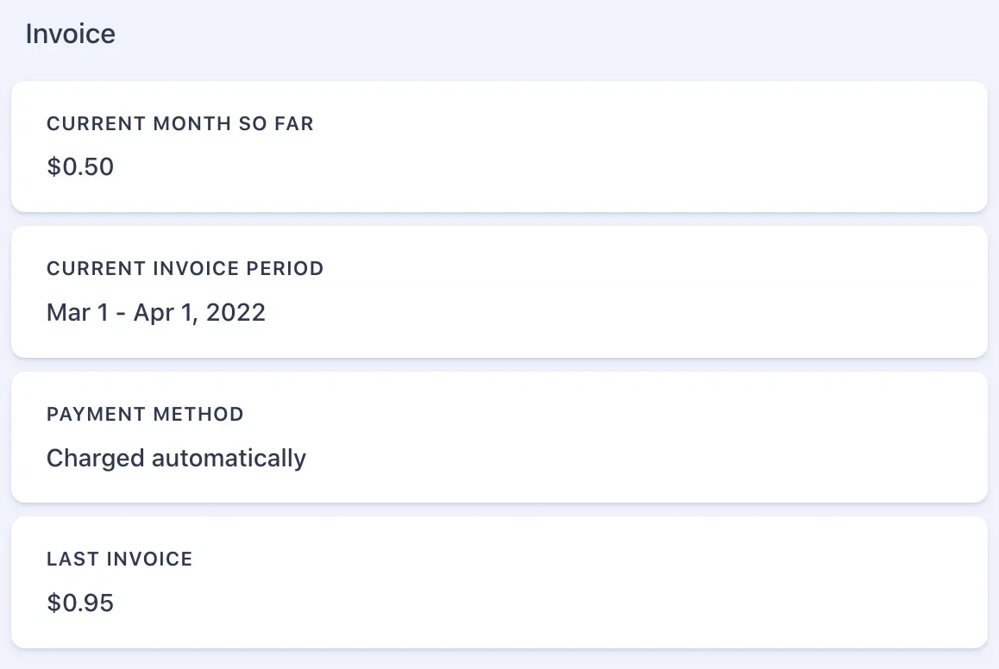Click the background area beside the Invoice heading

[518, 33]
